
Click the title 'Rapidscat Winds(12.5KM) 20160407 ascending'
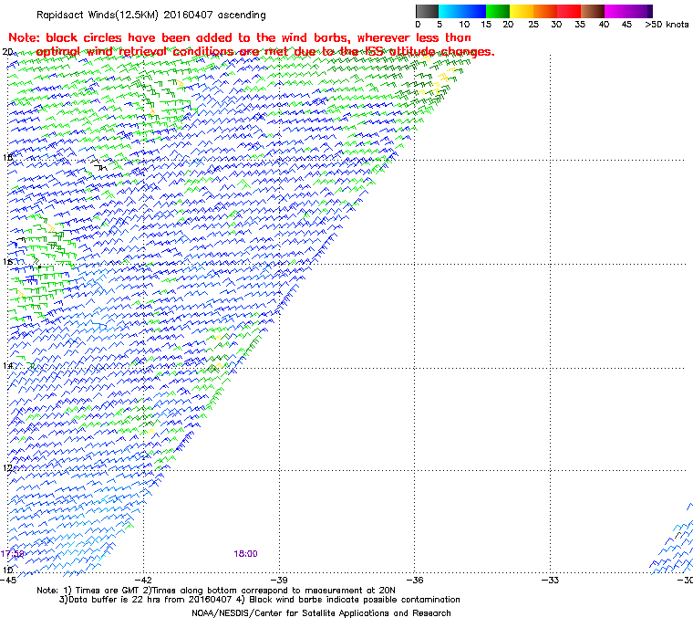(151, 15)
